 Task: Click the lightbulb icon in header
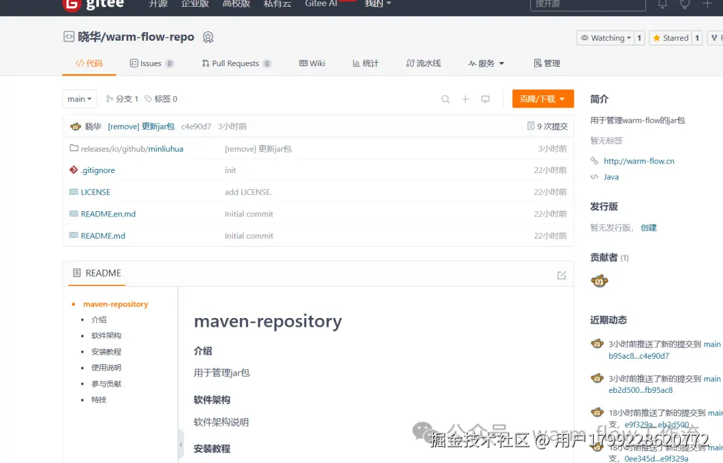685,4
